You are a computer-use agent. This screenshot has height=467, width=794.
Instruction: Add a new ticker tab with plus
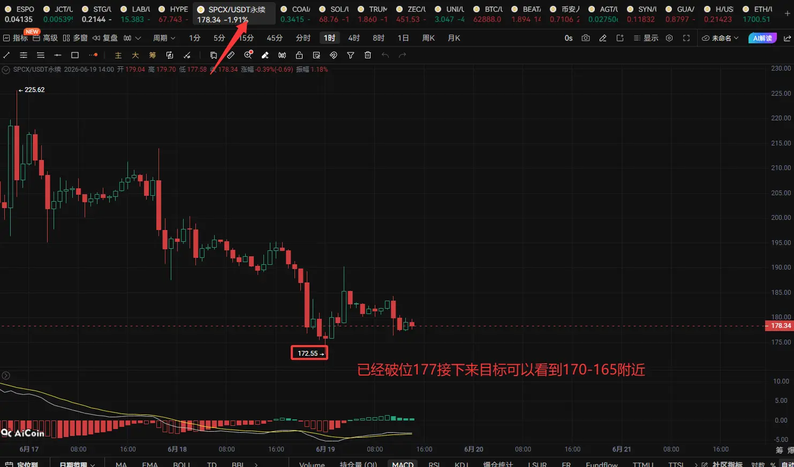point(787,13)
